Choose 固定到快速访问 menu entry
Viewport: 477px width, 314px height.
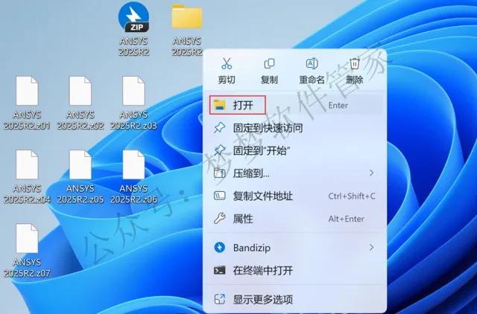click(x=294, y=128)
